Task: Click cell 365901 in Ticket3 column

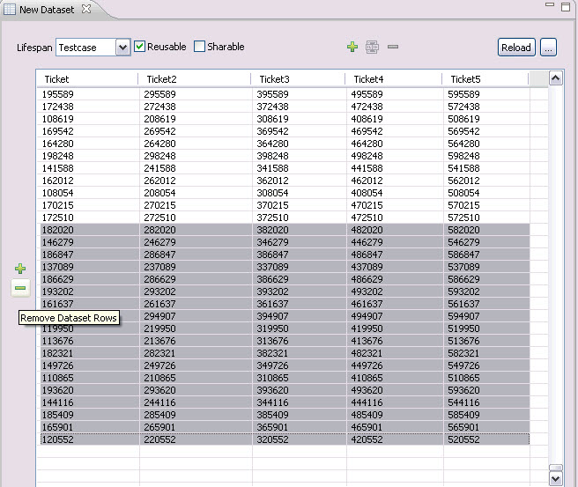Action: point(300,428)
